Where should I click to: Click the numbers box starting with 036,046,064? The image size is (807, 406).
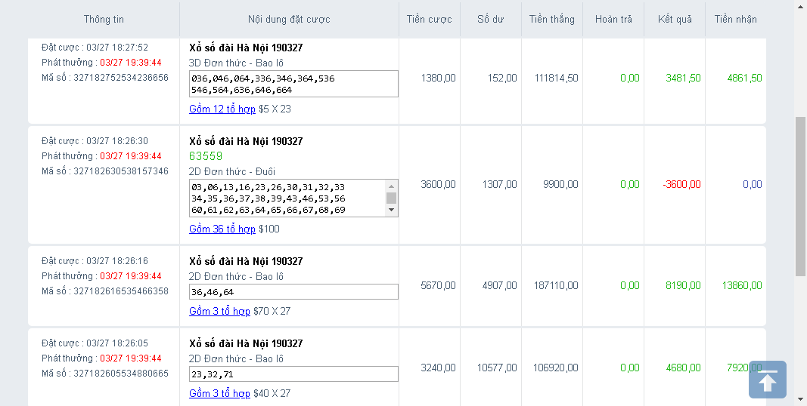click(x=293, y=84)
